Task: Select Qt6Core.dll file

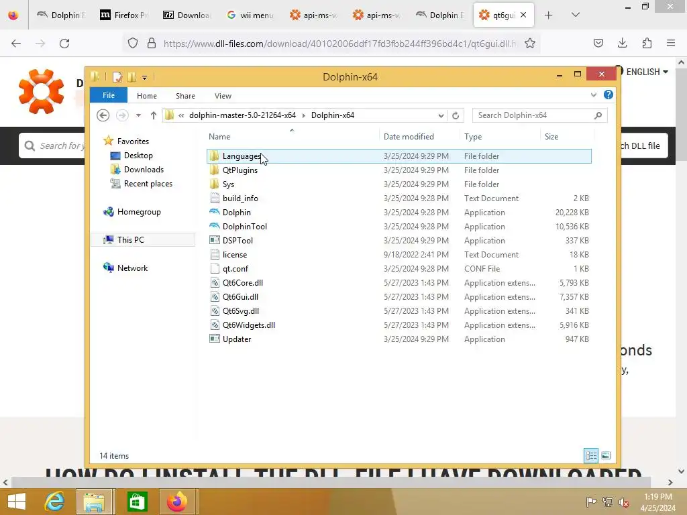Action: point(399,282)
